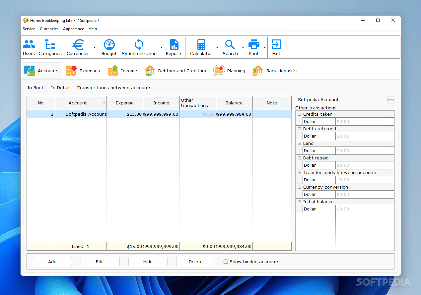Image resolution: width=421 pixels, height=295 pixels.
Task: Click the Dollar value under Credits taken
Action: (x=365, y=121)
